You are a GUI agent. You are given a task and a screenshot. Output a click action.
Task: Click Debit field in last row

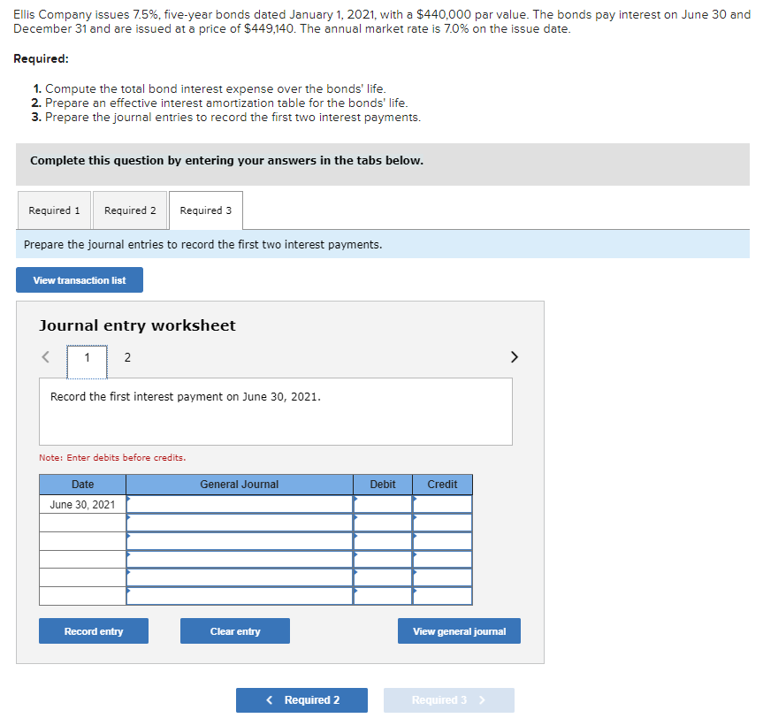(x=383, y=596)
